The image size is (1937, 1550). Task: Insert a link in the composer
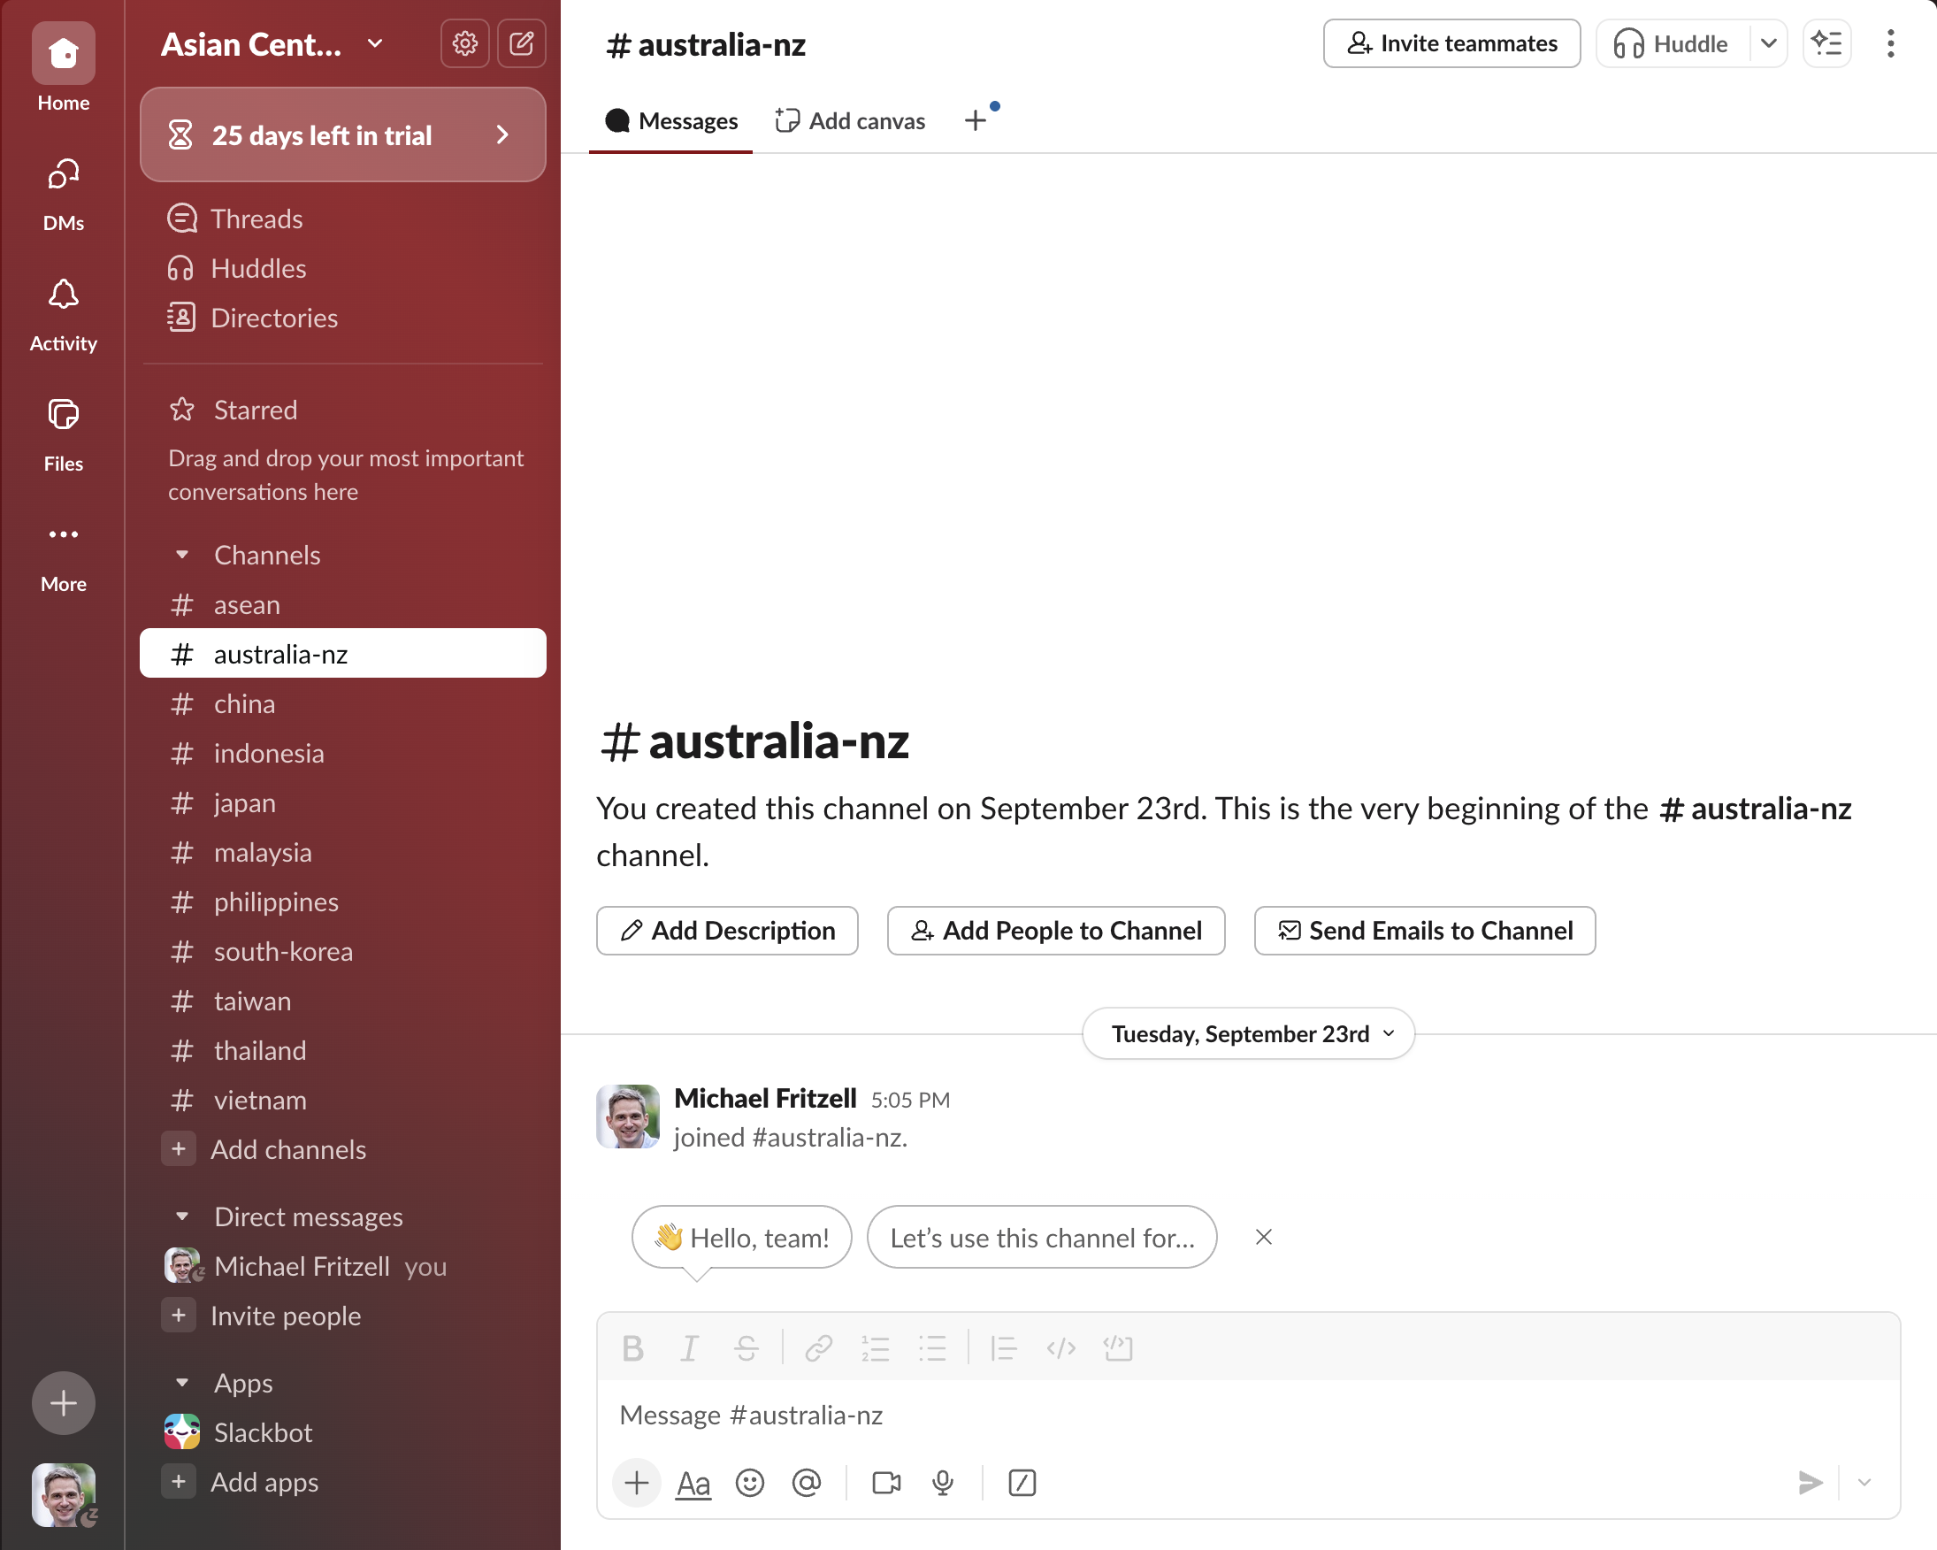click(817, 1347)
